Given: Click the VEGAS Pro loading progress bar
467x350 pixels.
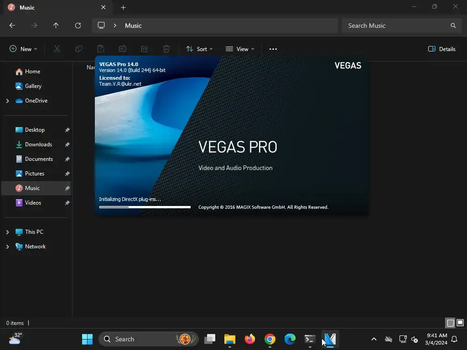Looking at the screenshot, I should (145, 207).
